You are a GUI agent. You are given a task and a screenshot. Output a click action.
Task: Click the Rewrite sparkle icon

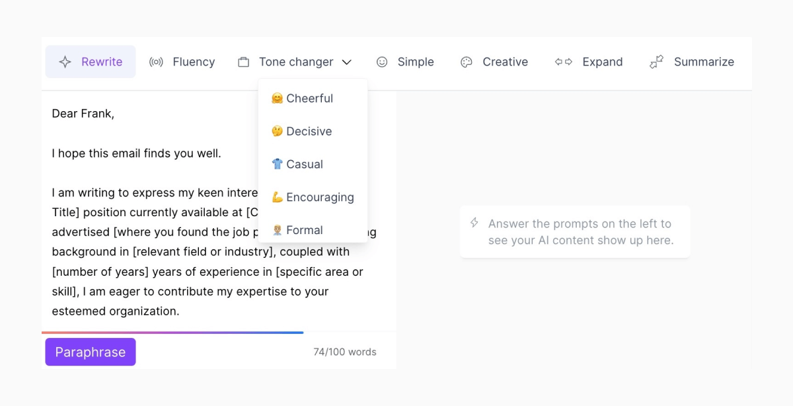point(65,62)
